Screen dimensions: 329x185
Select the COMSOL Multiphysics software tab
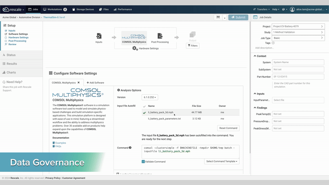coord(64,83)
